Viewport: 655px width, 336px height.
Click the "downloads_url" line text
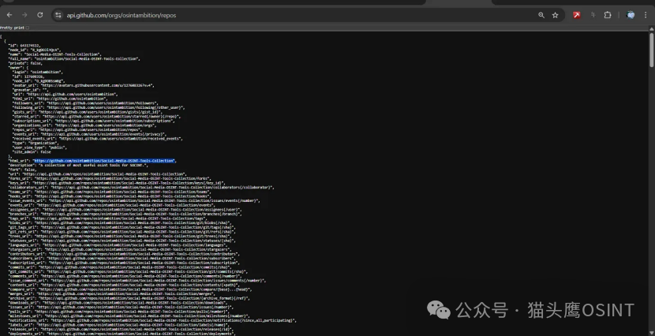click(x=118, y=303)
